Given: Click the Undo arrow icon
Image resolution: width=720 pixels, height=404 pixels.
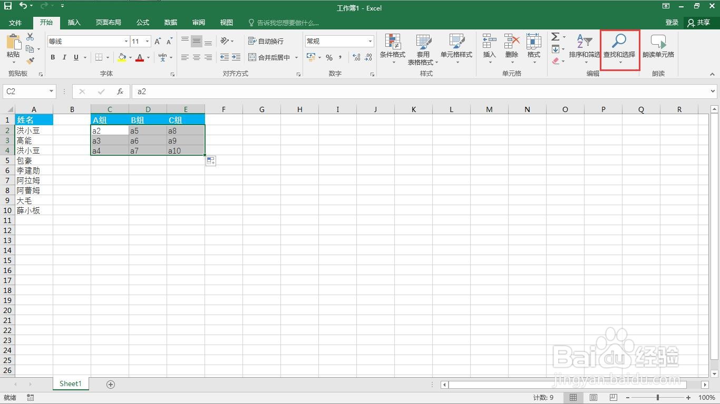Looking at the screenshot, I should coord(23,6).
